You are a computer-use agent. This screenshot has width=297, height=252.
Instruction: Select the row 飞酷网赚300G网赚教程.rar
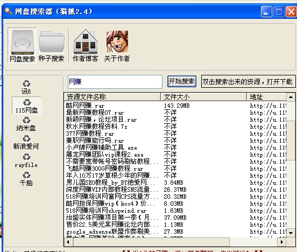[x=175, y=169]
